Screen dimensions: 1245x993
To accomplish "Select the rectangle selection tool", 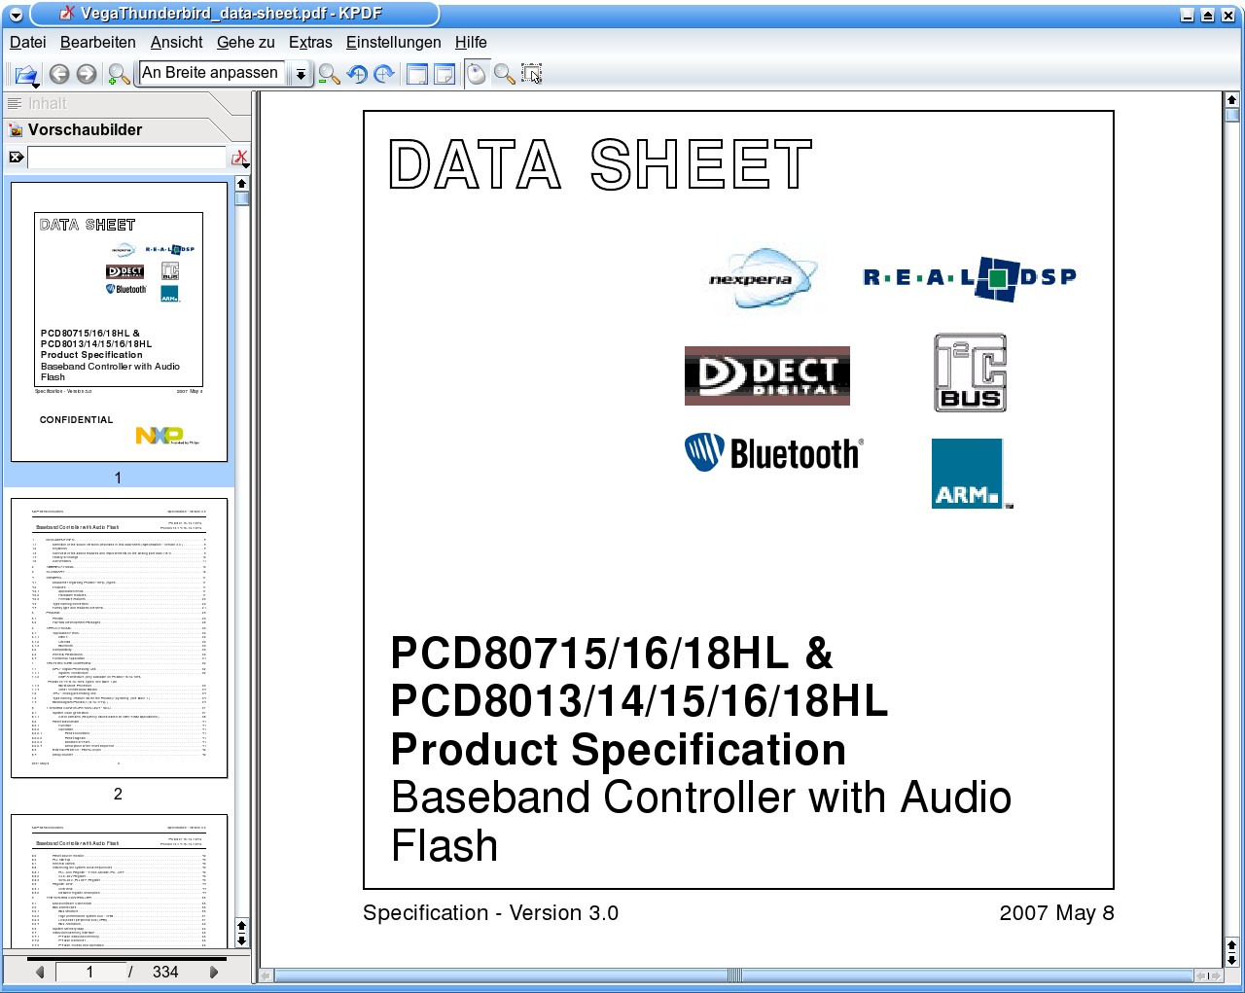I will [531, 74].
